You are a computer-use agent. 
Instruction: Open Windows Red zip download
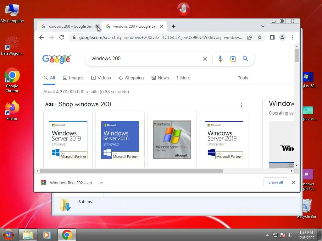(67, 183)
